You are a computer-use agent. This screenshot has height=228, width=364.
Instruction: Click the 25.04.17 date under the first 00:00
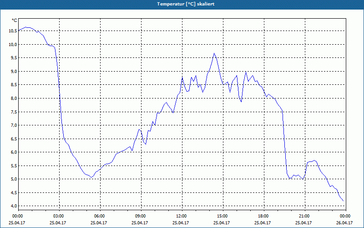17,223
